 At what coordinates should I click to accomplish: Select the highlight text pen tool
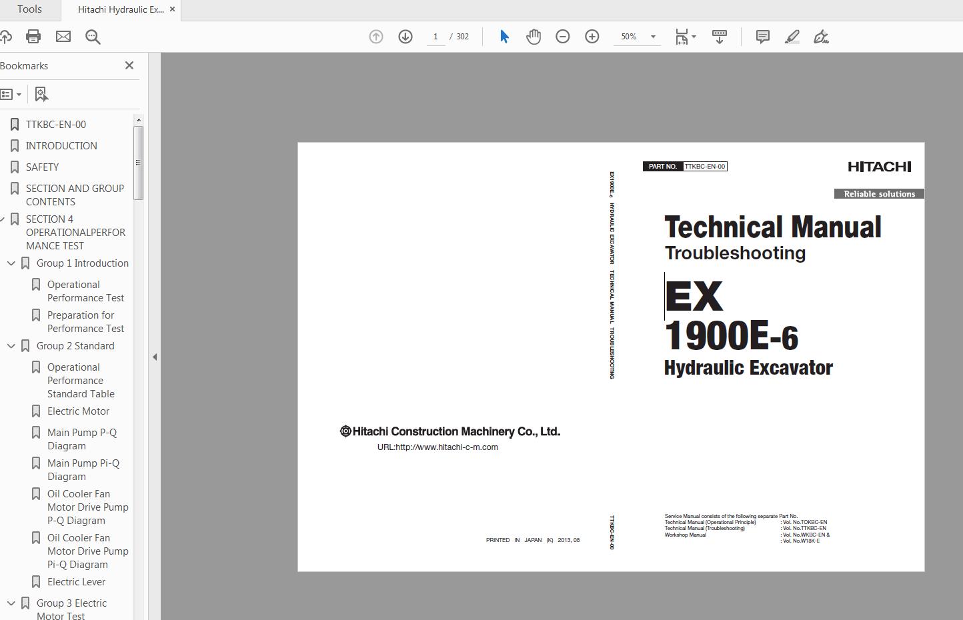click(792, 37)
